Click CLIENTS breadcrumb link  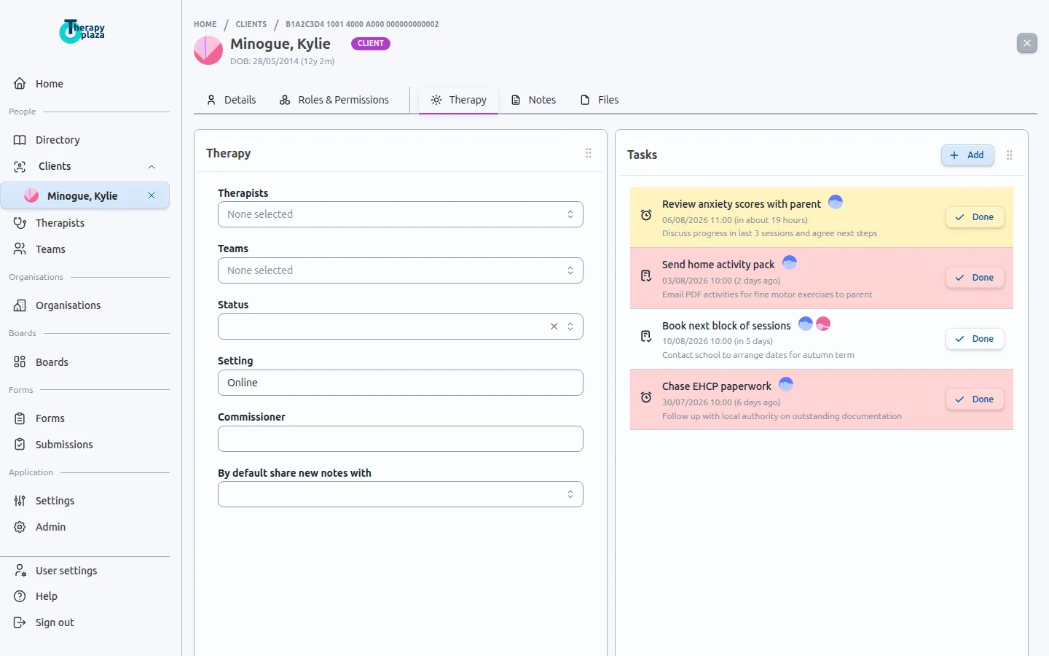[251, 24]
